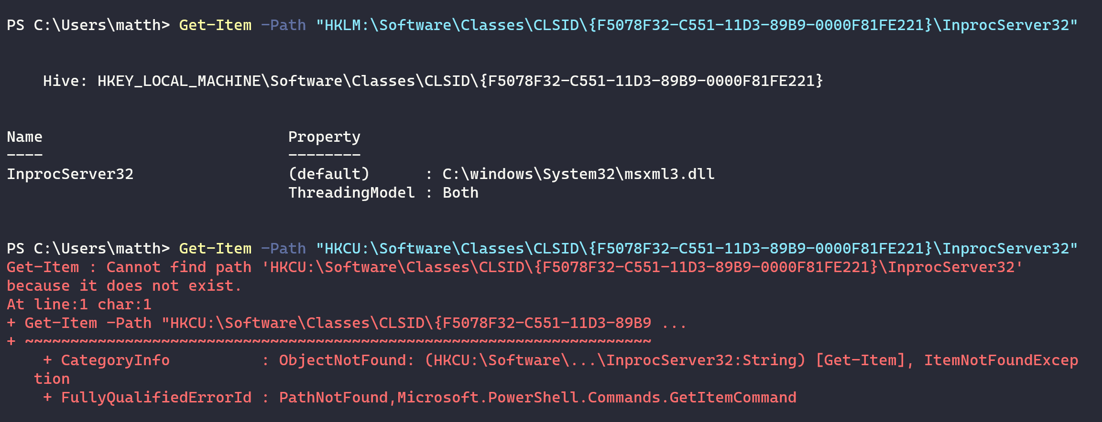The height and width of the screenshot is (422, 1102).
Task: Click the CategoryInfo error label
Action: pos(115,360)
